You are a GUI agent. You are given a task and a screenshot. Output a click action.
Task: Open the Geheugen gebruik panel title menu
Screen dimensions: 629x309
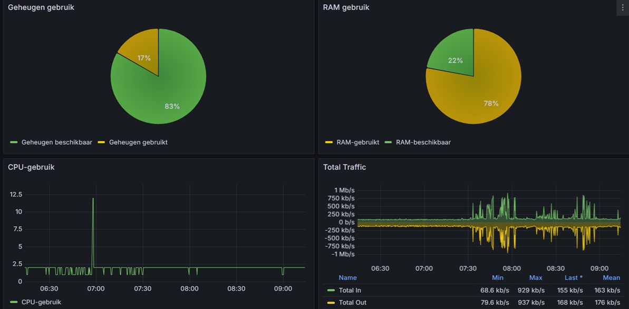(41, 7)
